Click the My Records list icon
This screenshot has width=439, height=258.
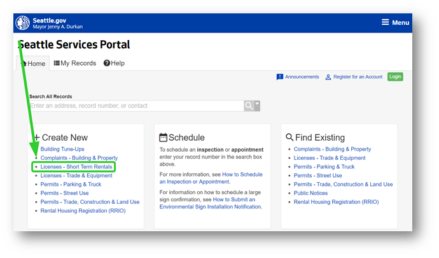point(57,63)
